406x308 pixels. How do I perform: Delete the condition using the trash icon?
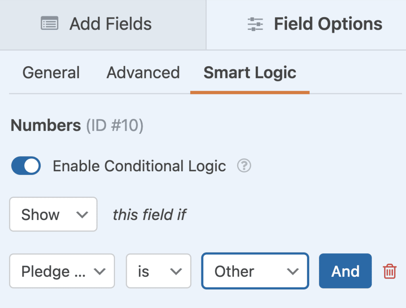point(389,271)
